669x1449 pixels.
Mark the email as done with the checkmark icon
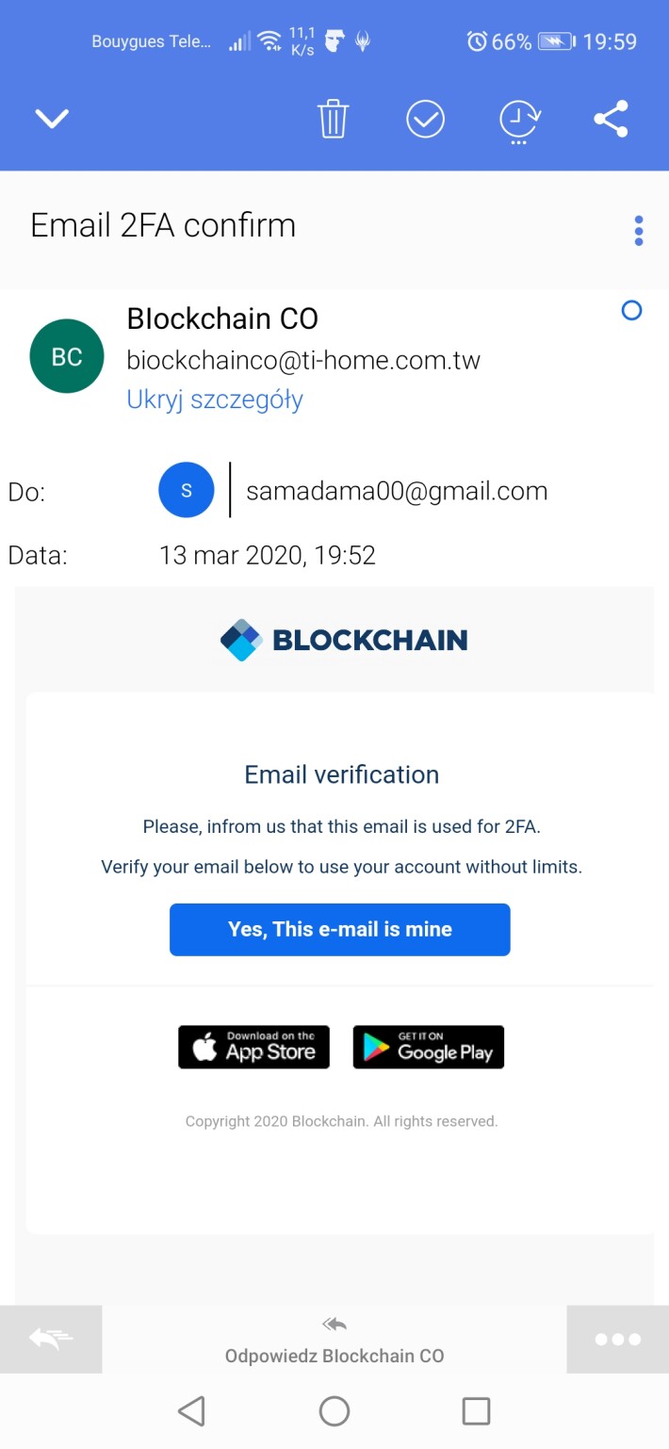point(426,119)
